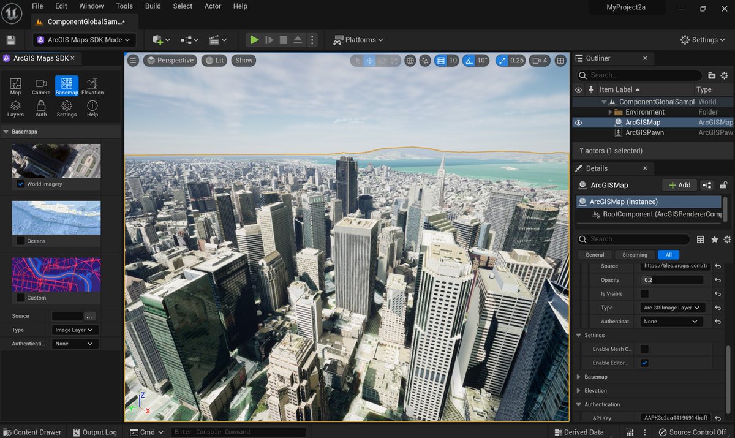The width and height of the screenshot is (735, 438).
Task: Toggle the Is Visible checkbox
Action: point(644,294)
